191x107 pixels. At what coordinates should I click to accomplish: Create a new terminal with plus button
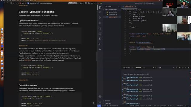pos(153,67)
